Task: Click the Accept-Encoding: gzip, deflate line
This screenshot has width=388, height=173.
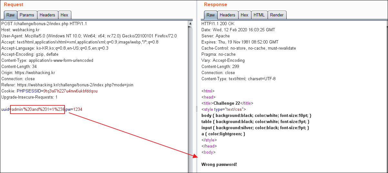Action: pos(30,54)
